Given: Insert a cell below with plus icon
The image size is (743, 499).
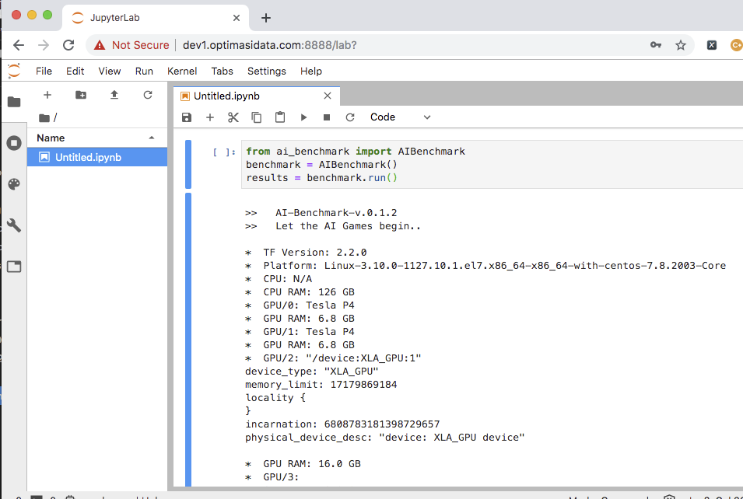Looking at the screenshot, I should [209, 117].
